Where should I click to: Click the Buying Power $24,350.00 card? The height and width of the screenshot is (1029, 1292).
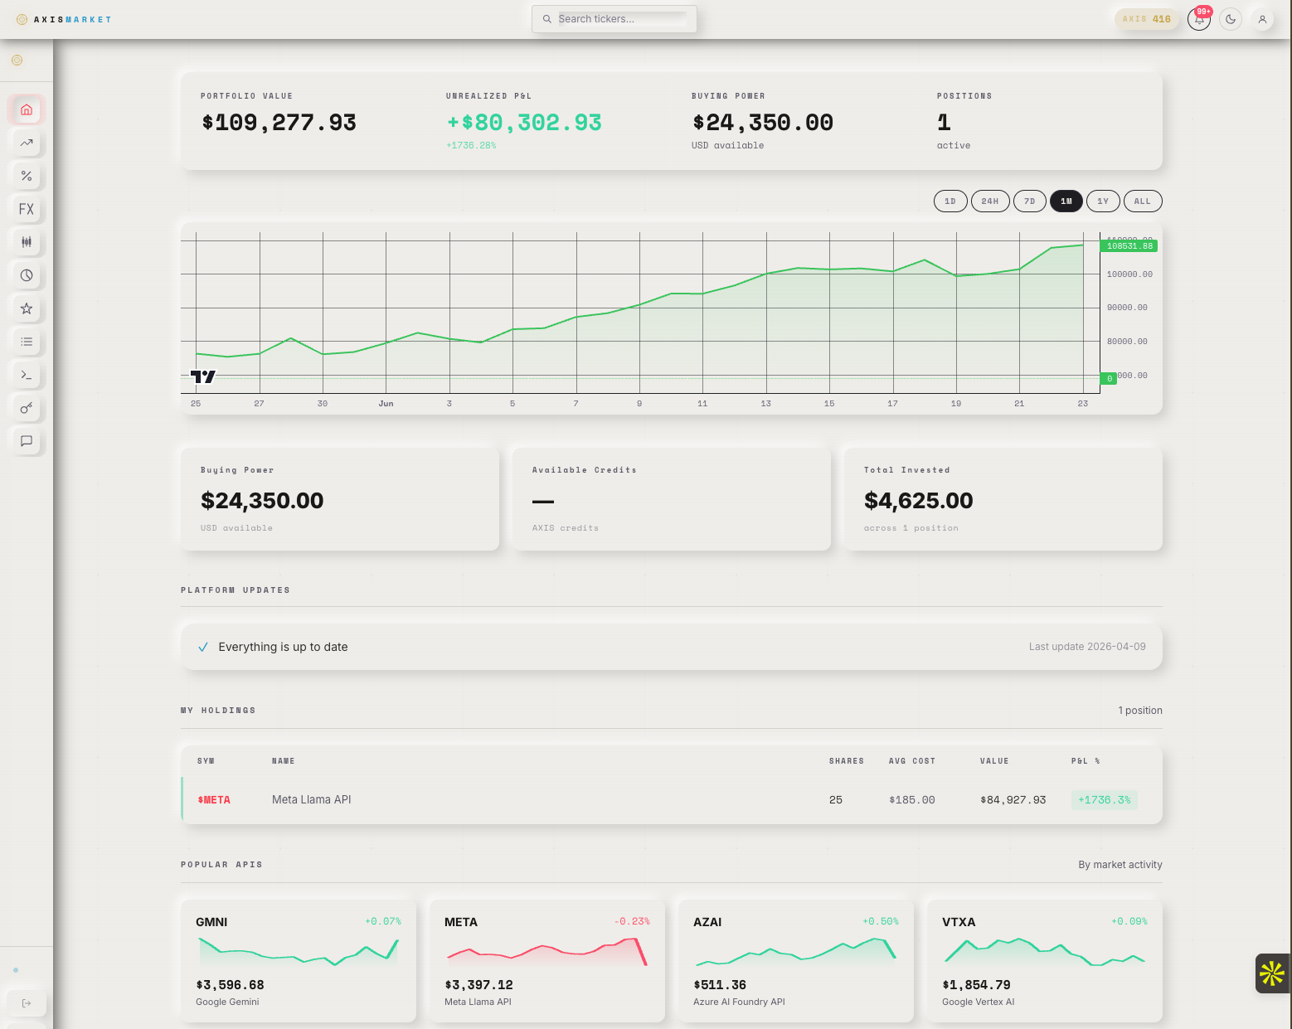coord(340,499)
